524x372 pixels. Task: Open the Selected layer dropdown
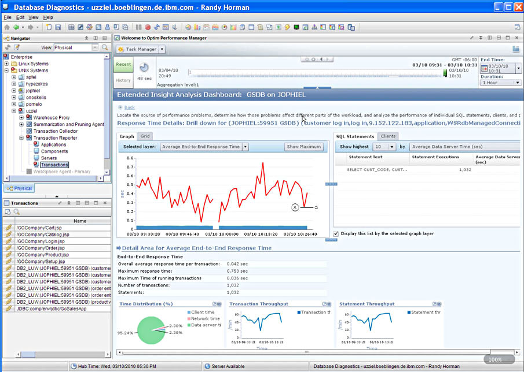tap(245, 147)
